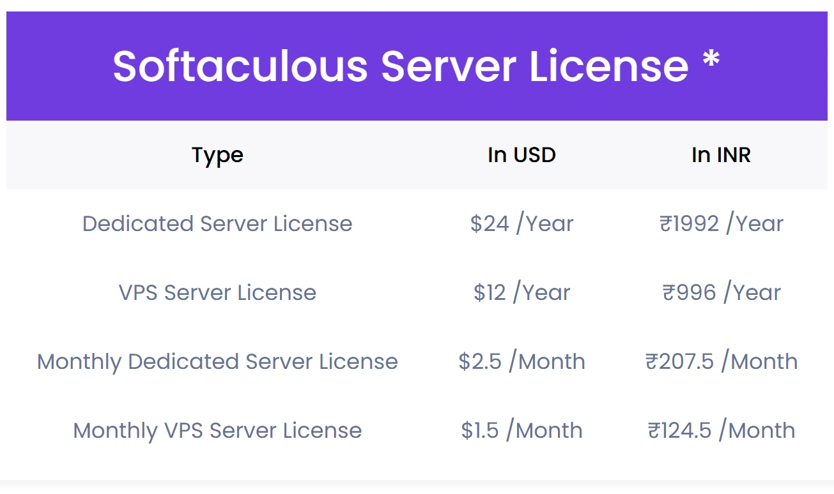Select the $1.5 /Month price
Viewport: 834px width, 494px height.
[521, 430]
